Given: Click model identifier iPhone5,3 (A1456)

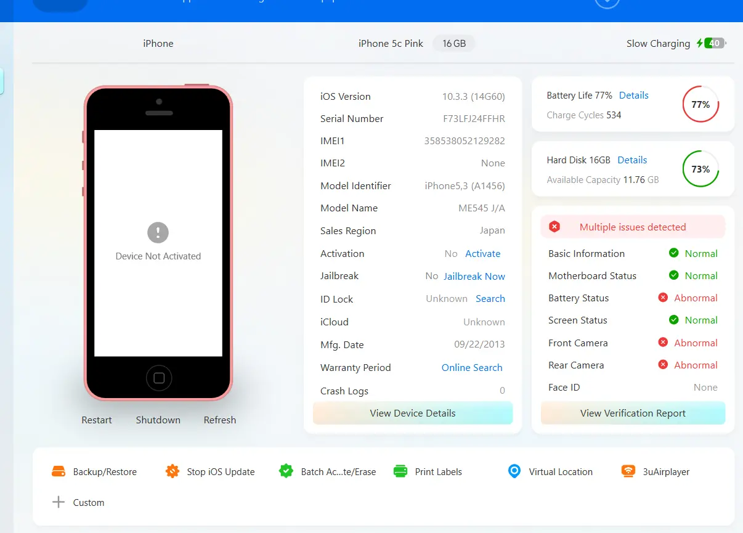Looking at the screenshot, I should 465,186.
